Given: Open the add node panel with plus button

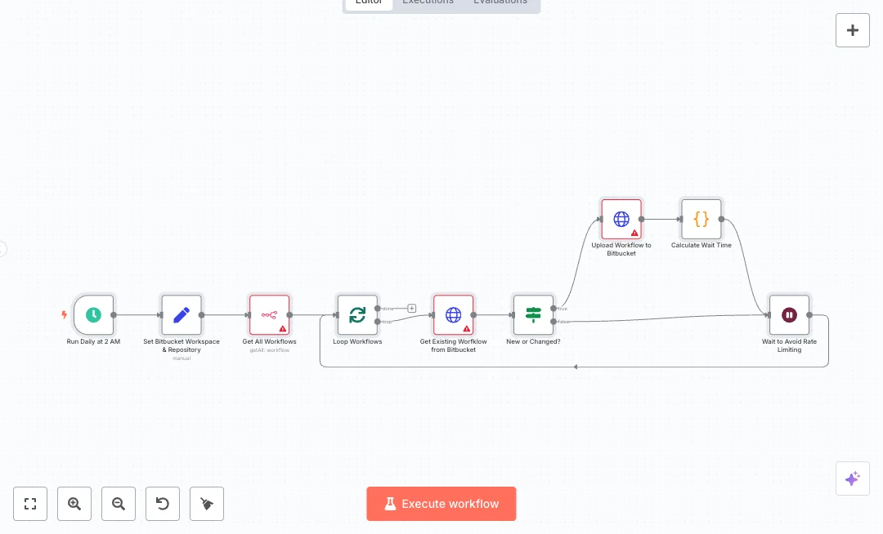Looking at the screenshot, I should (853, 30).
